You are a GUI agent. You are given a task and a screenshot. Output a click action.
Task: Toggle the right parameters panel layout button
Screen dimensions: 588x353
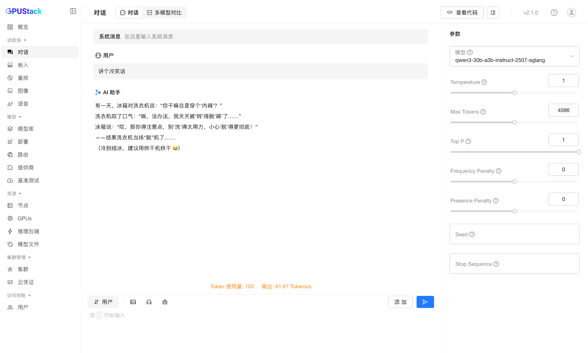tap(493, 12)
